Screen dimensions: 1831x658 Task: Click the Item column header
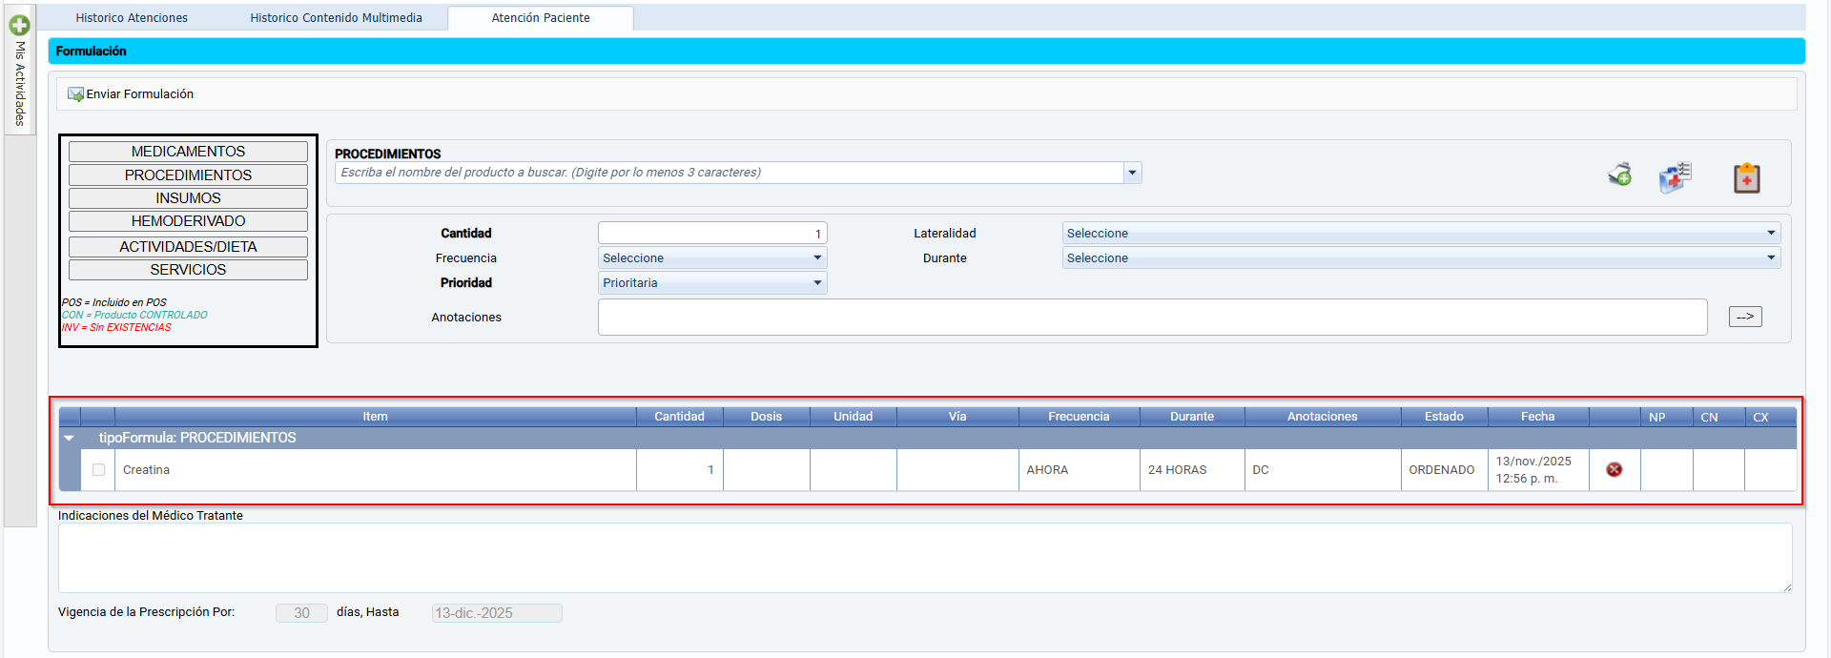point(375,417)
